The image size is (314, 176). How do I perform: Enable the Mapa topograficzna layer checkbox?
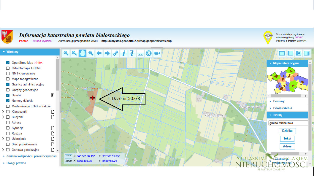(8, 79)
